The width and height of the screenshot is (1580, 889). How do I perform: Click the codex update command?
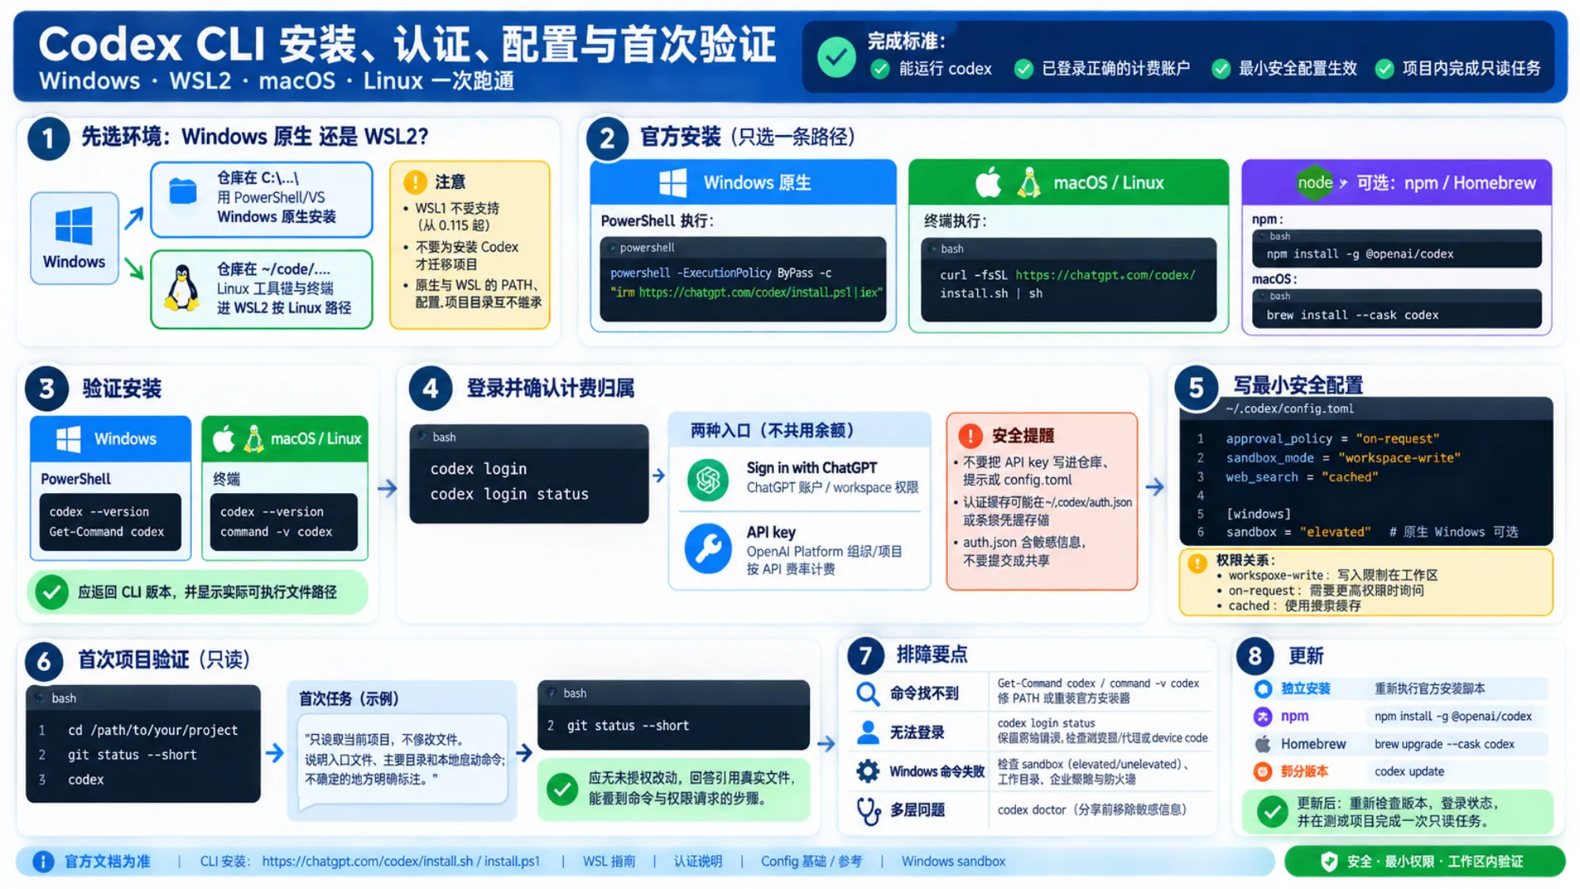1409,771
